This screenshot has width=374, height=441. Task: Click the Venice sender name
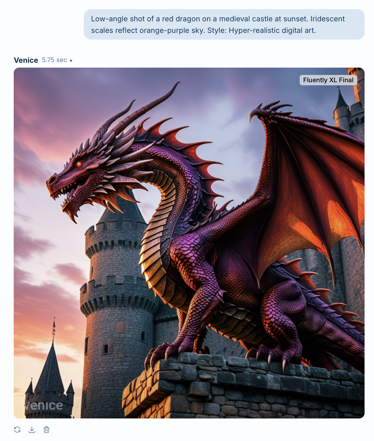point(26,60)
